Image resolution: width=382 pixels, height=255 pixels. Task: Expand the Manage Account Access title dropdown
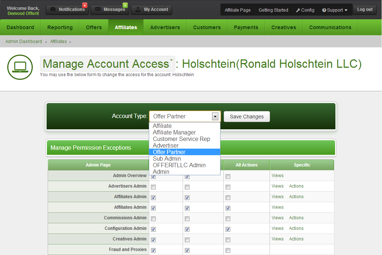pos(171,59)
